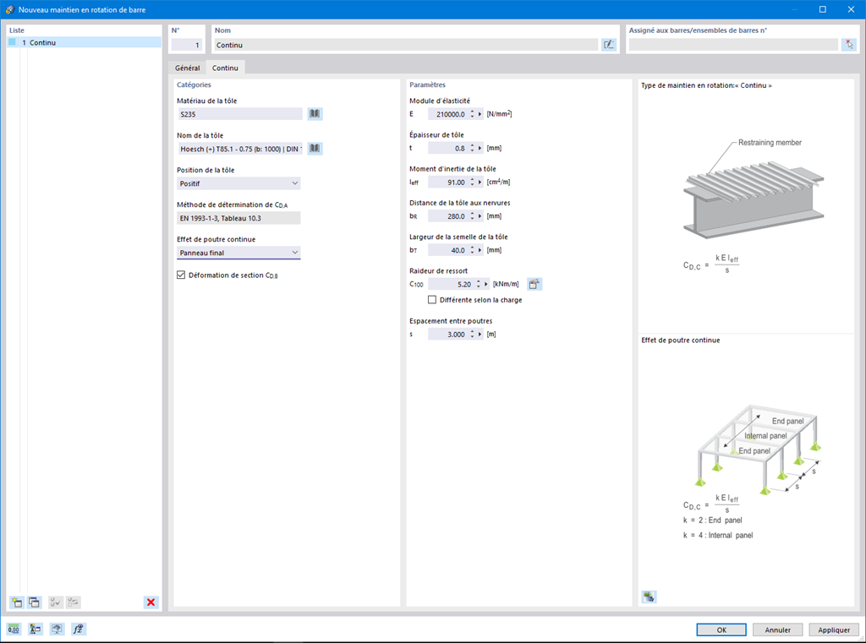866x643 pixels.
Task: Open material library for Matériau de la tôle
Action: pos(315,114)
